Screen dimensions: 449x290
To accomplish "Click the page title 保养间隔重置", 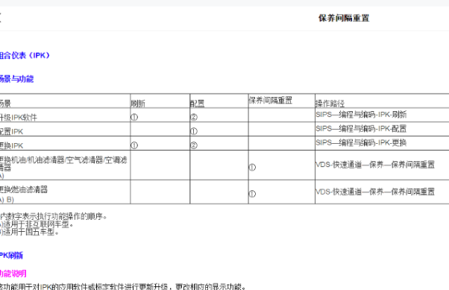I will pyautogui.click(x=344, y=18).
